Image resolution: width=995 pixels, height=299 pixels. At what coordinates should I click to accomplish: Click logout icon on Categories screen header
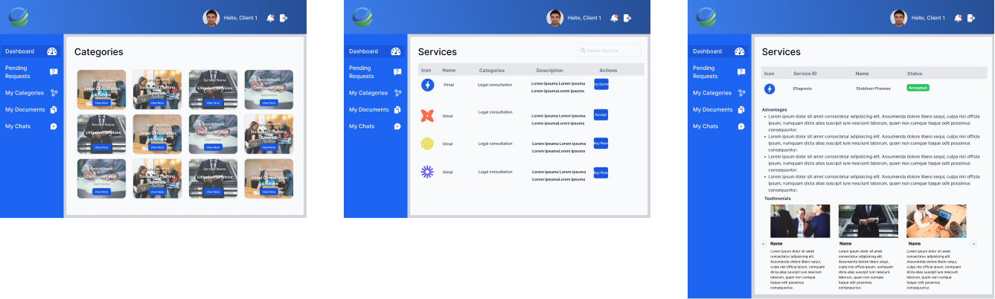pos(284,18)
